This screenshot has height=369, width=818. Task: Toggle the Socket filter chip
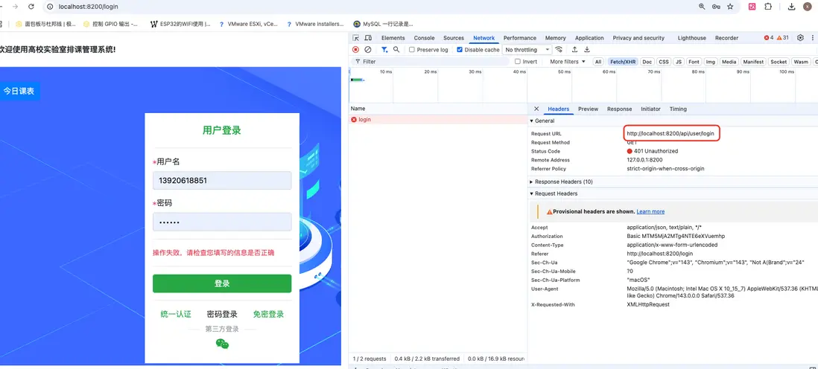coord(779,62)
